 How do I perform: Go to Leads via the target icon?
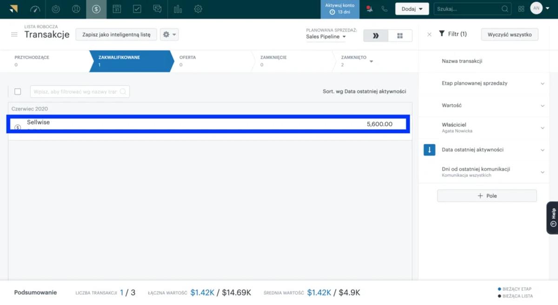55,9
